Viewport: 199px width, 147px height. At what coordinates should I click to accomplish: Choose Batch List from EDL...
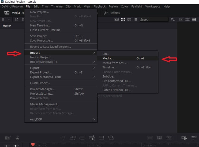pyautogui.click(x=127, y=90)
